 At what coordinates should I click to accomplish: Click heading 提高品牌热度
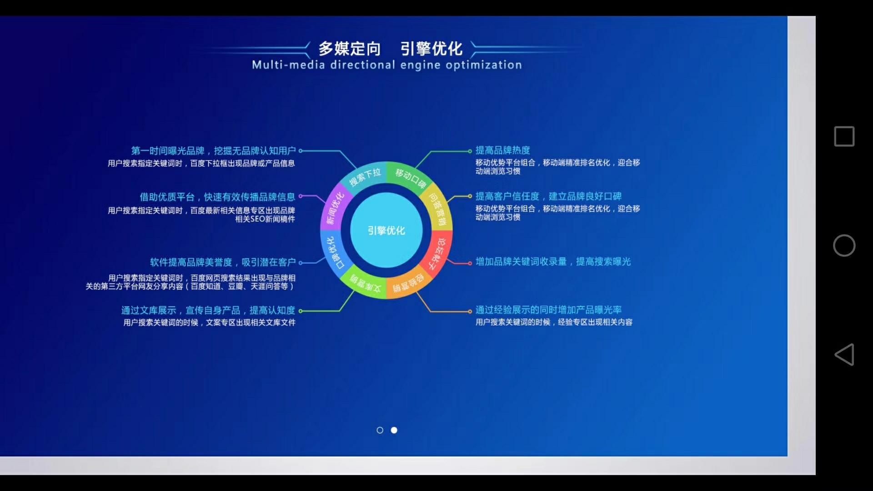[x=502, y=150]
